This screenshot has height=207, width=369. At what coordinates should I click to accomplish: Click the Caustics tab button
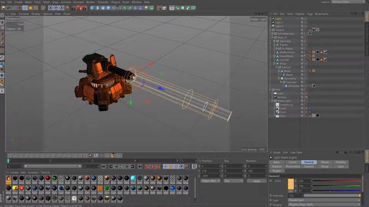coord(309,167)
